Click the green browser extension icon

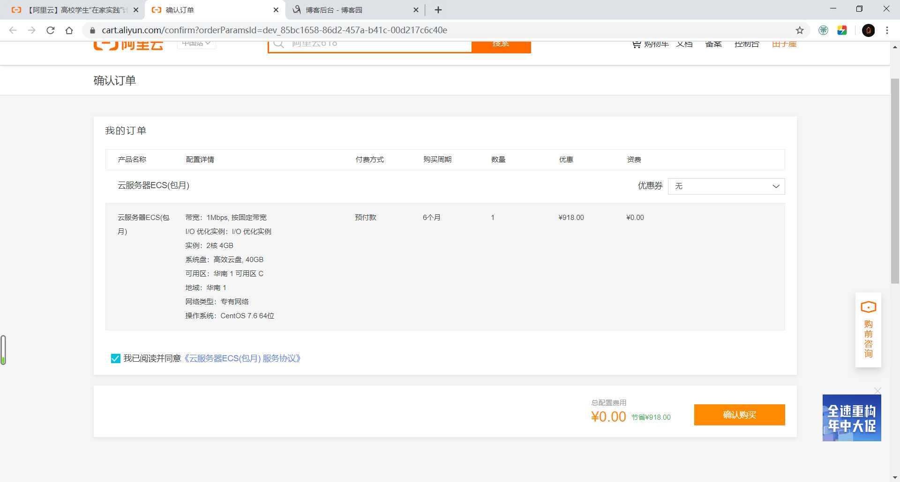823,30
